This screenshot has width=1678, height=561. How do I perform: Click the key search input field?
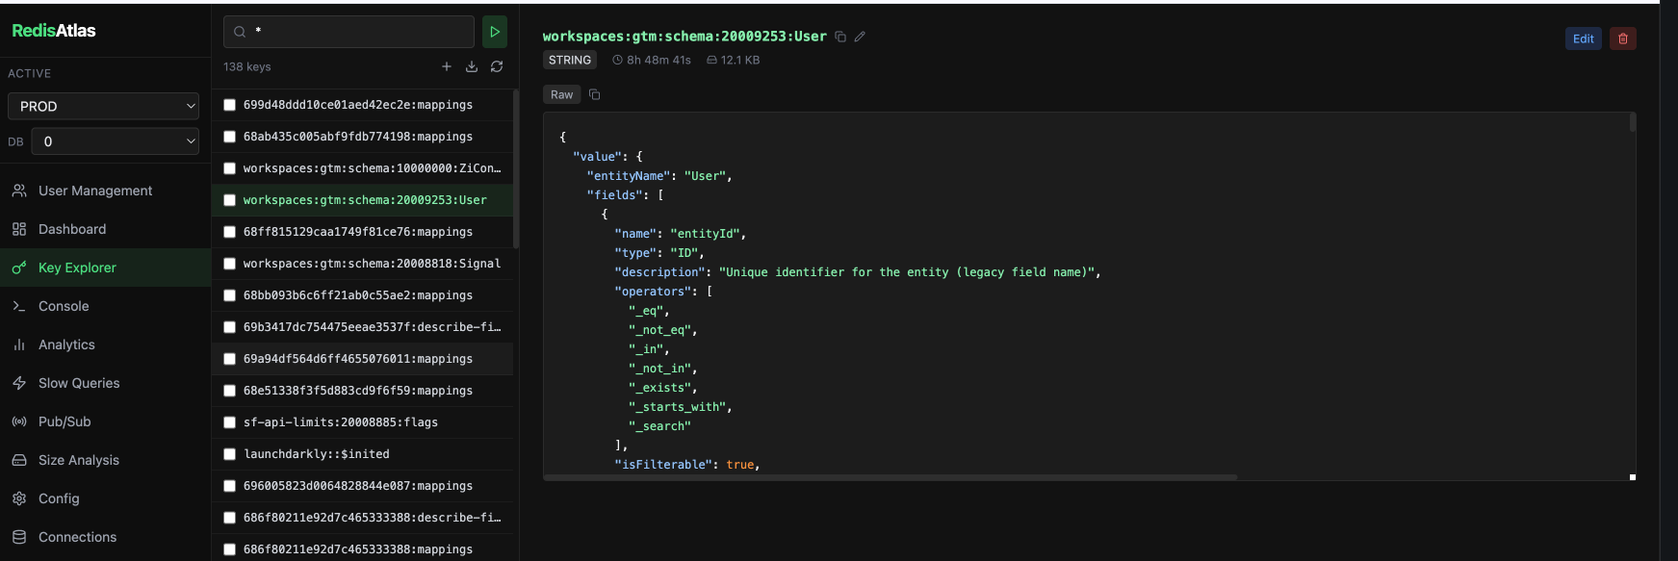(349, 32)
